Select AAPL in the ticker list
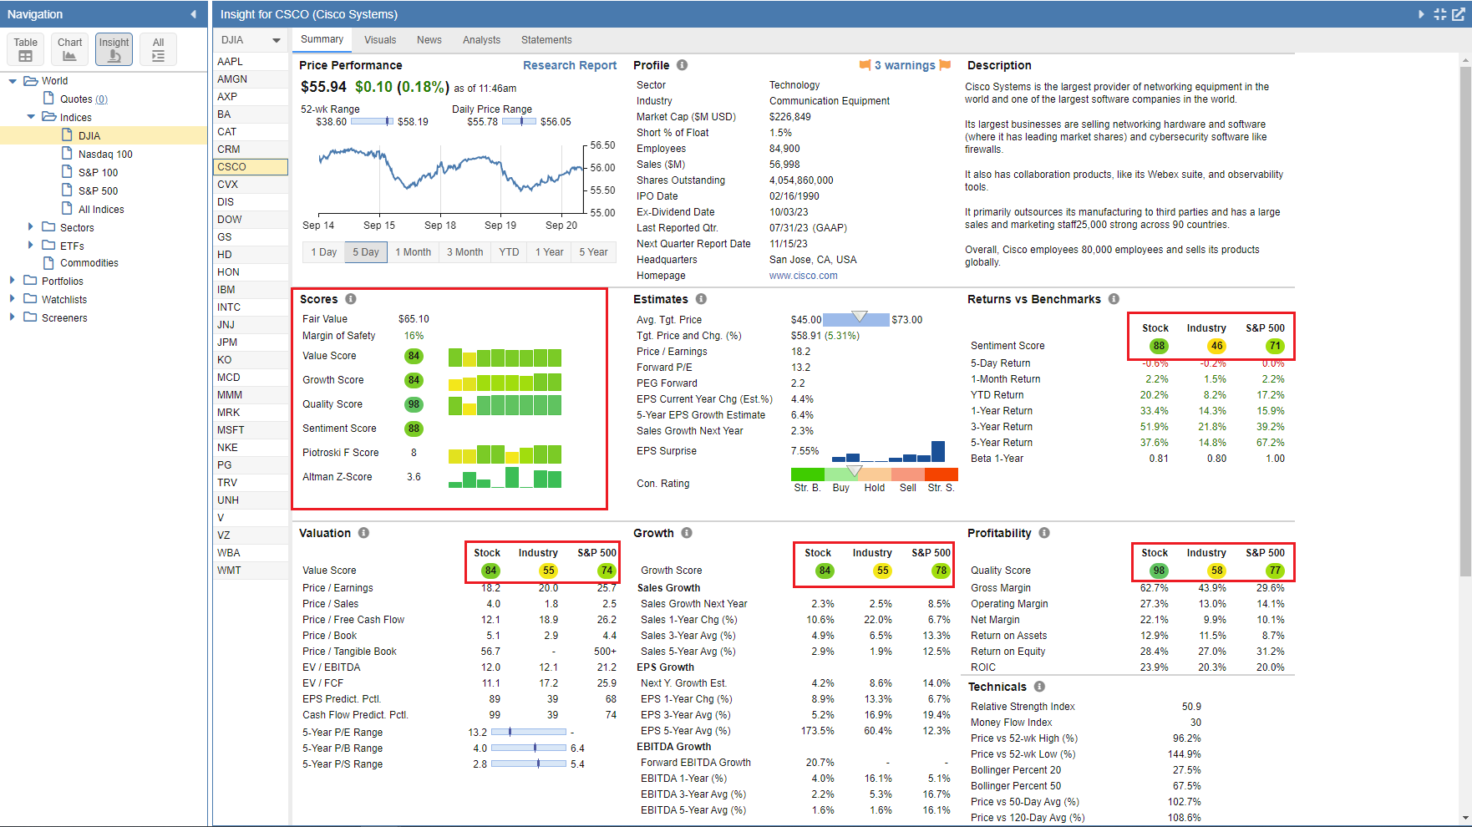This screenshot has height=827, width=1472. click(251, 62)
